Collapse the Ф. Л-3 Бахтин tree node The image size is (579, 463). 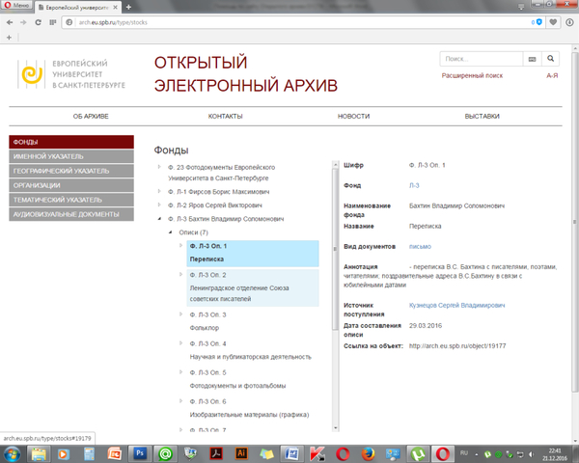pyautogui.click(x=159, y=219)
